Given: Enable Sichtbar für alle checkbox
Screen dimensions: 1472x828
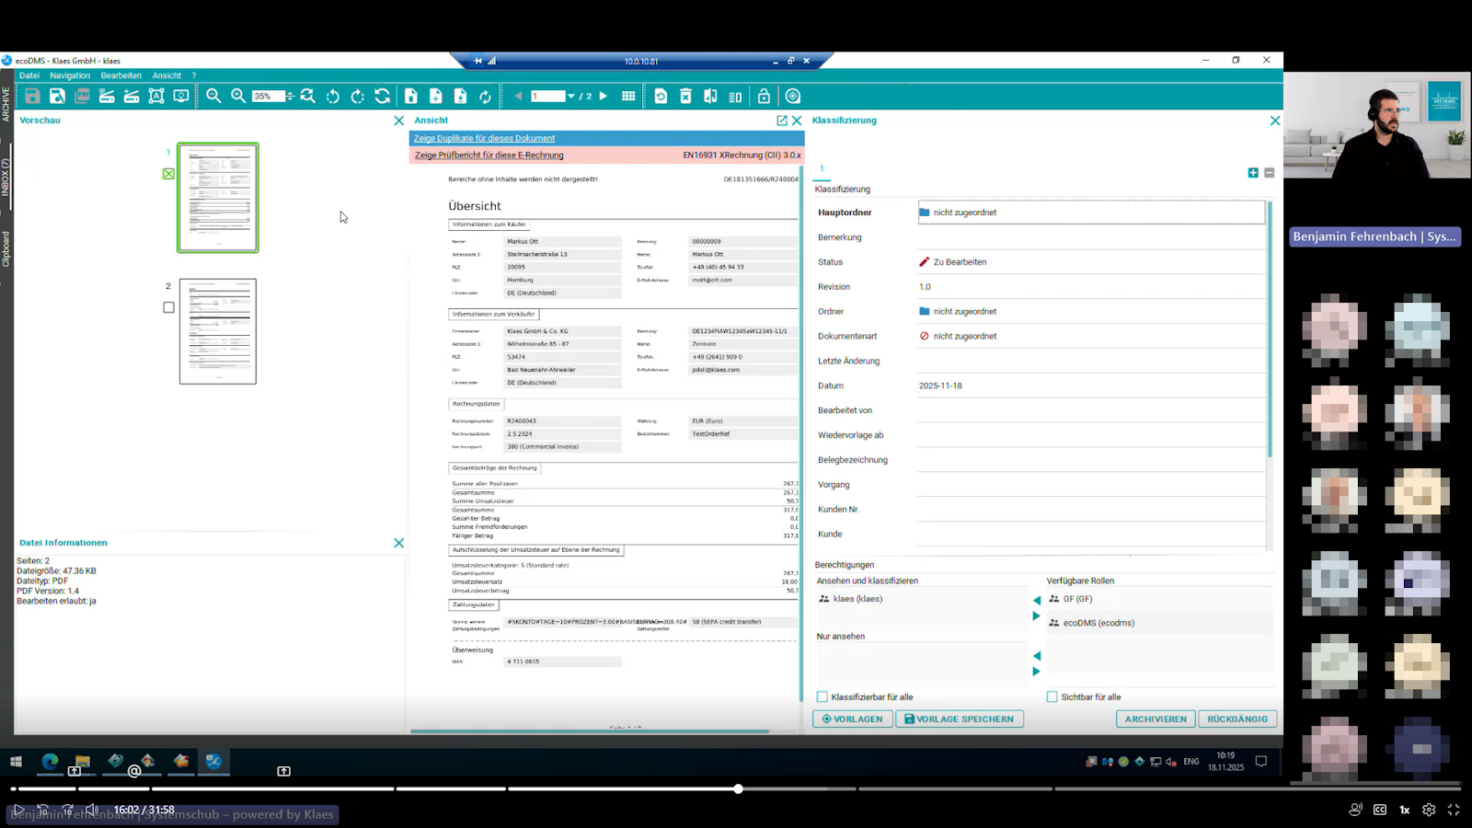Looking at the screenshot, I should [1052, 697].
